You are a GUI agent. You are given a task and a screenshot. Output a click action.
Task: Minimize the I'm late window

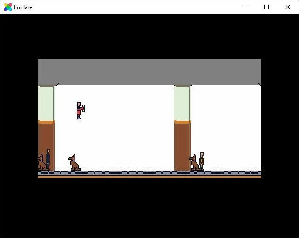click(x=245, y=7)
